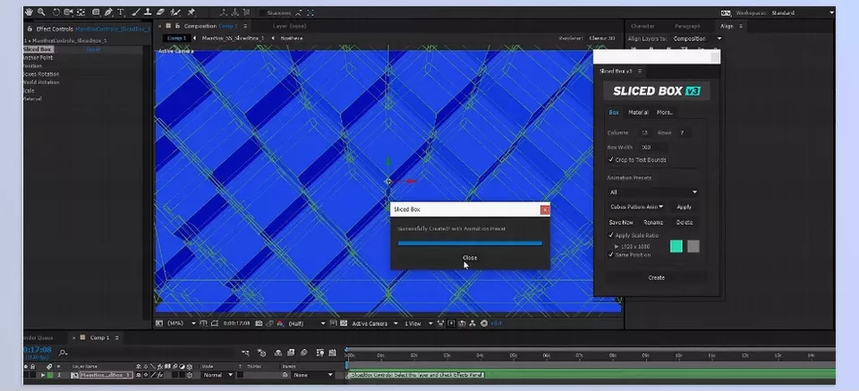
Task: Toggle Same Position checkbox
Action: pos(611,255)
